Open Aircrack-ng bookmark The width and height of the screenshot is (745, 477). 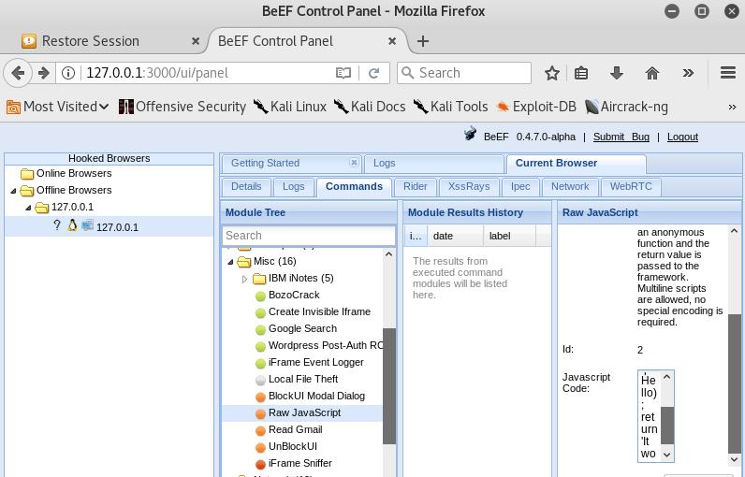click(626, 107)
